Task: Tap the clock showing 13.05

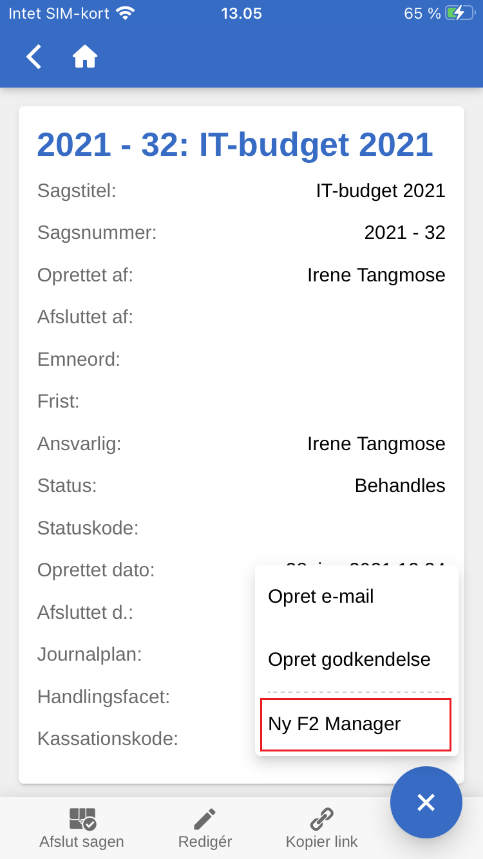Action: coord(241,14)
